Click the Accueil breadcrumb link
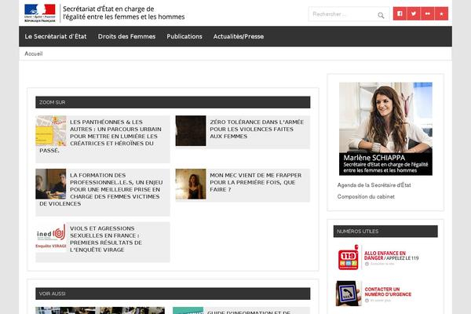471x314 pixels. [x=34, y=53]
